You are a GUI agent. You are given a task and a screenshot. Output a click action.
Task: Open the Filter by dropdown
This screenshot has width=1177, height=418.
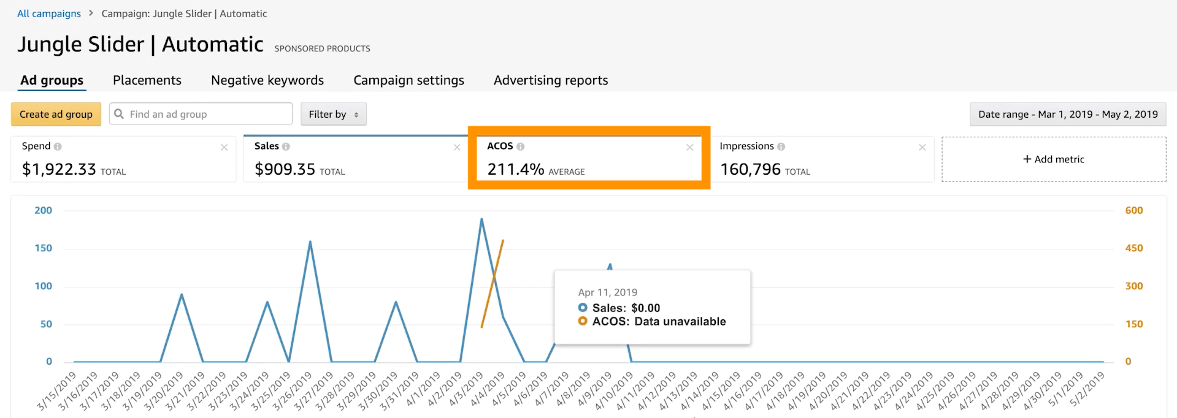[334, 114]
